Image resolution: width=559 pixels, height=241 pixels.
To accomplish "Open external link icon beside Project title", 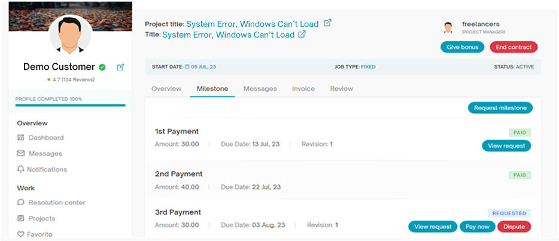I will tap(327, 23).
